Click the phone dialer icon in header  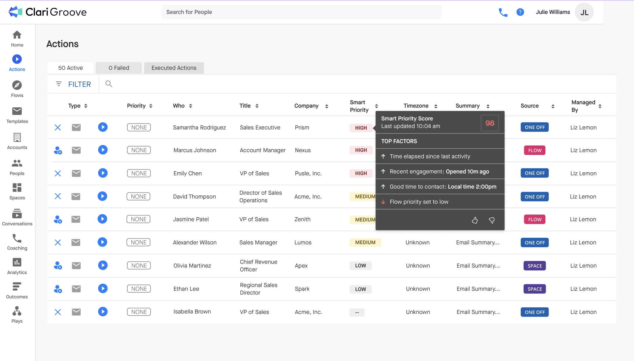(503, 12)
